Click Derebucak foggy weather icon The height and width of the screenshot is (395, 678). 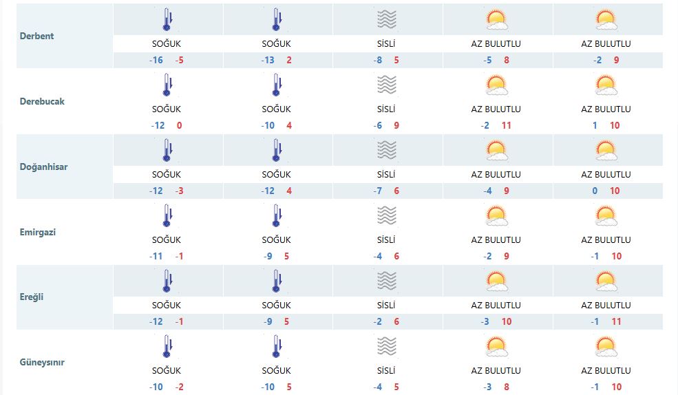pos(387,85)
